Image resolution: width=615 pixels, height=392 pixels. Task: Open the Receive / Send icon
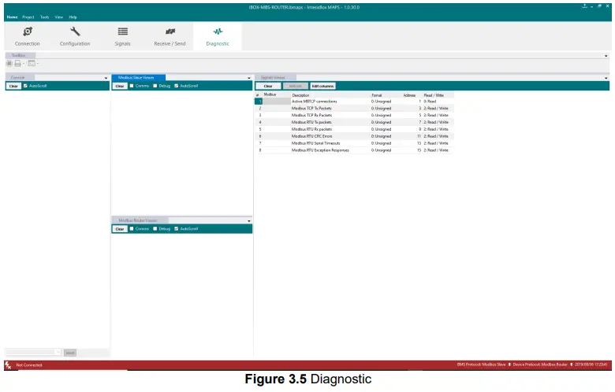coord(170,31)
